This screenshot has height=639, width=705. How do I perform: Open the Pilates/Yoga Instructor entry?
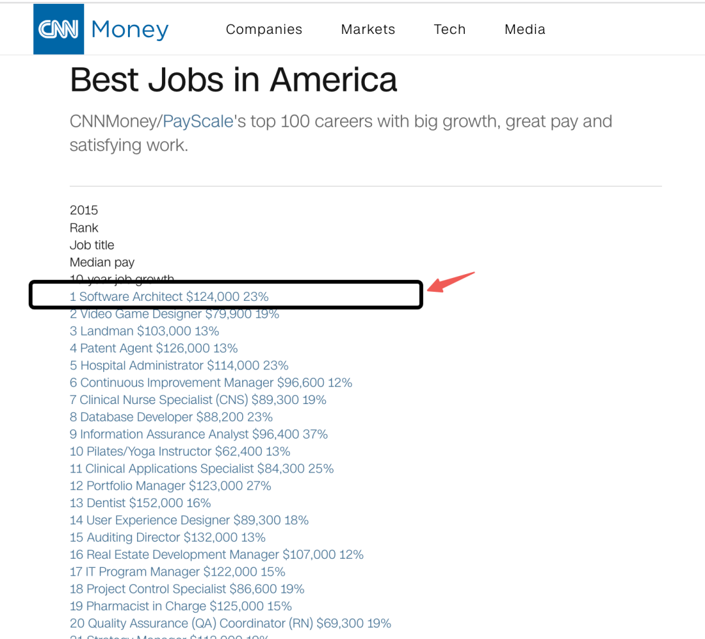click(180, 452)
